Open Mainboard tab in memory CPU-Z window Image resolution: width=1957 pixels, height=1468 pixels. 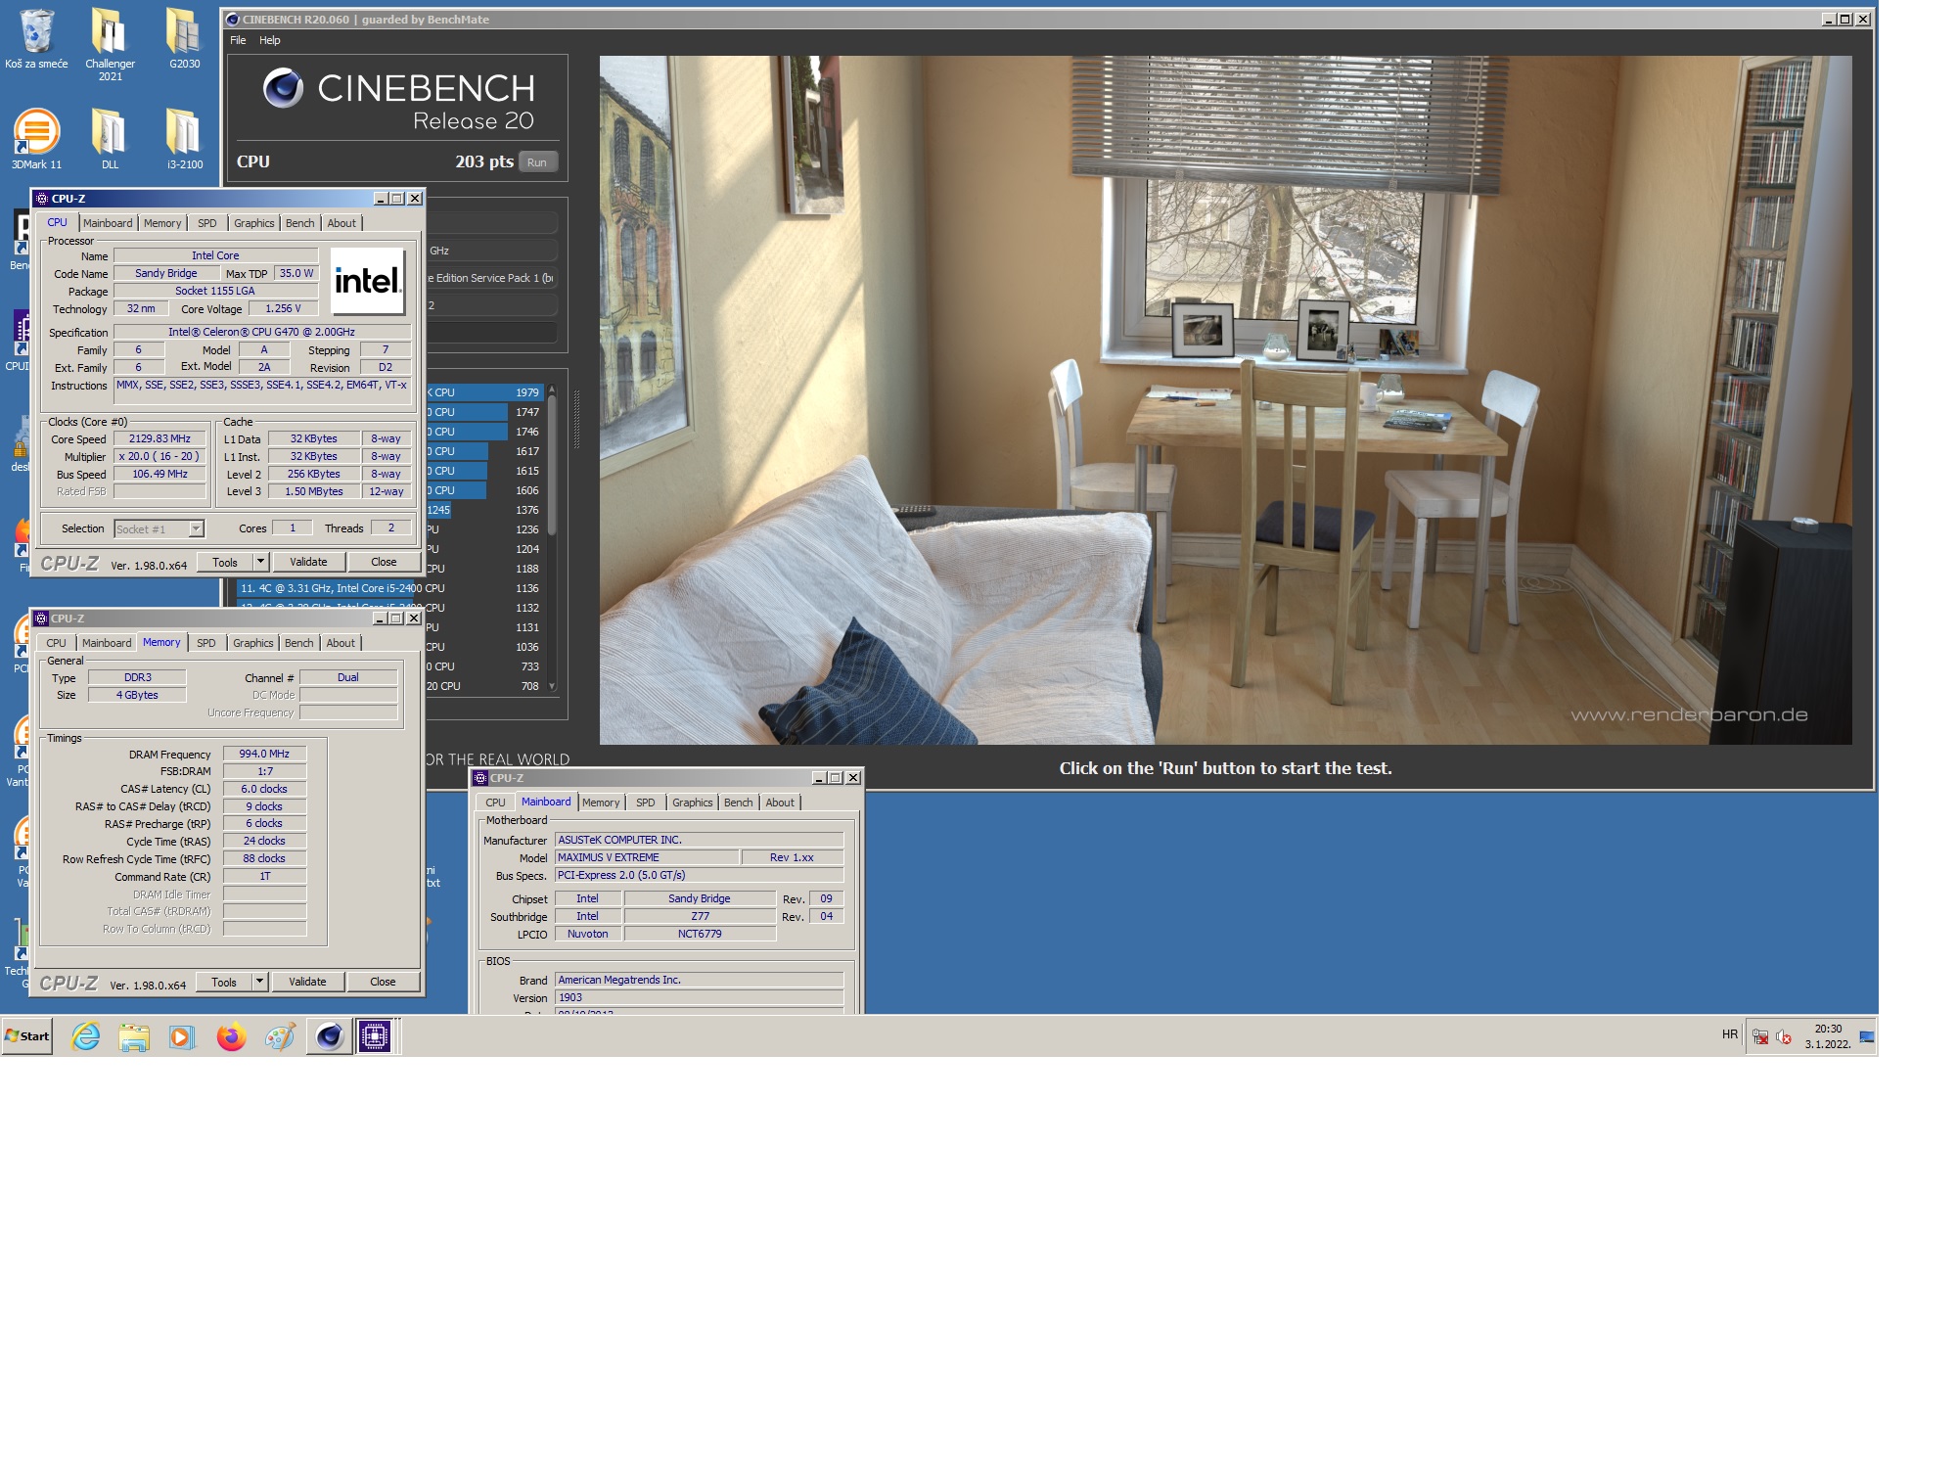pyautogui.click(x=107, y=643)
